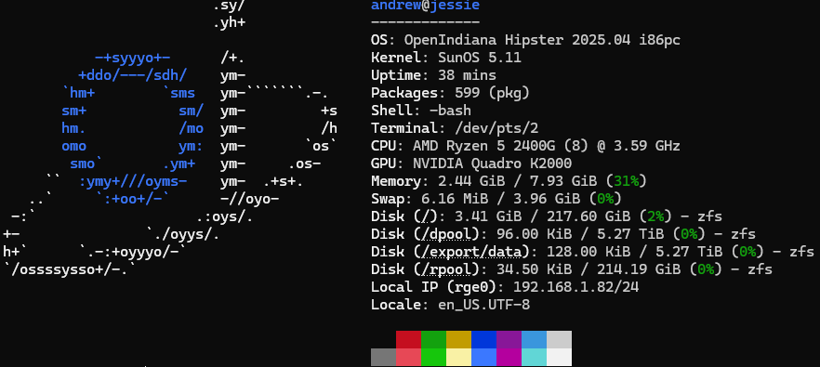
Task: Click the Swap '6.16 MiB / 3.96 GiB' value
Action: click(500, 199)
